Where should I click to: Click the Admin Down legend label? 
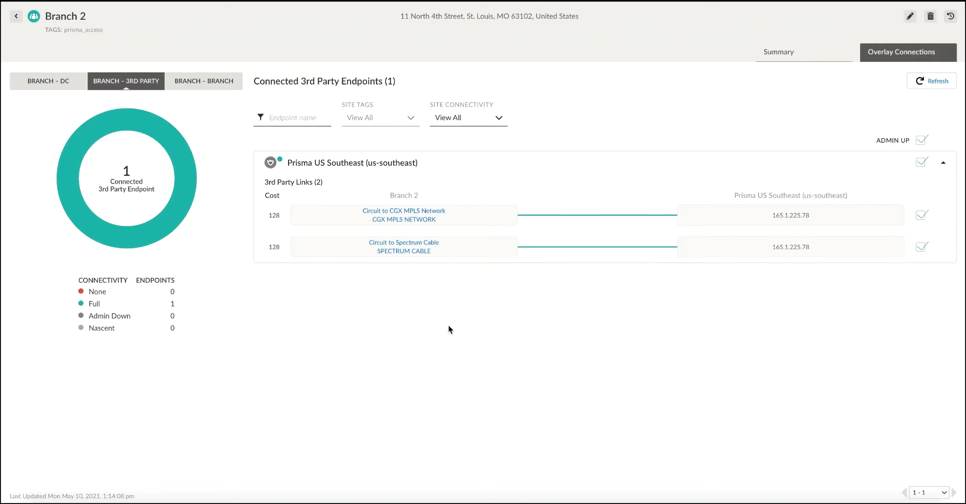pos(109,316)
